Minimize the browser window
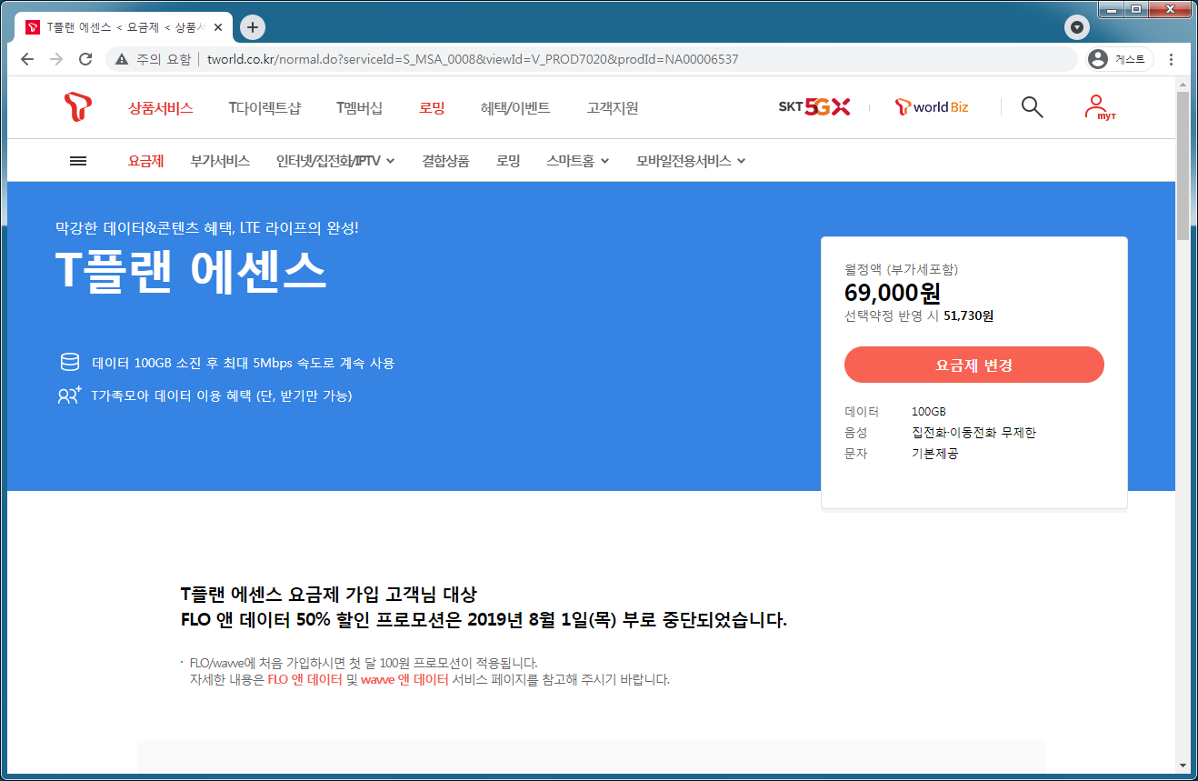 pyautogui.click(x=1110, y=10)
